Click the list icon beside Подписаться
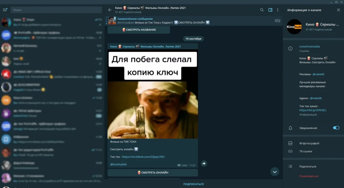 pyautogui.click(x=290, y=167)
